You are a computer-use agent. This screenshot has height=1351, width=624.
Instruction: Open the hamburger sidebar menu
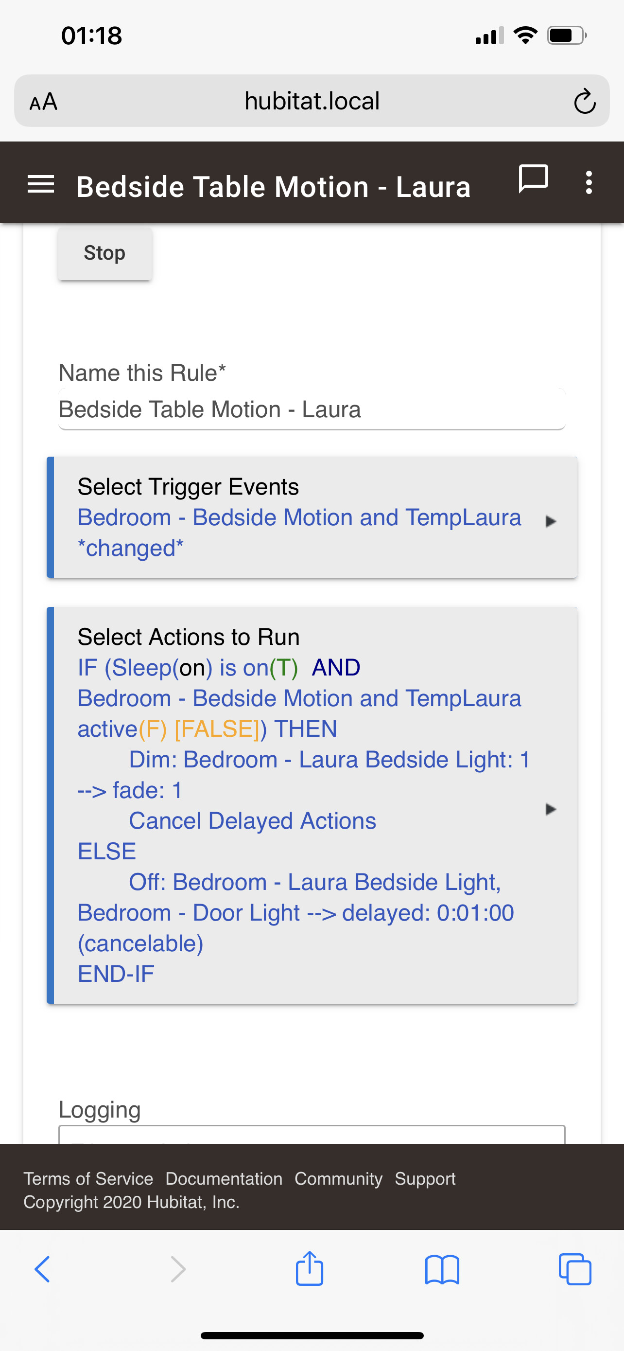tap(40, 183)
